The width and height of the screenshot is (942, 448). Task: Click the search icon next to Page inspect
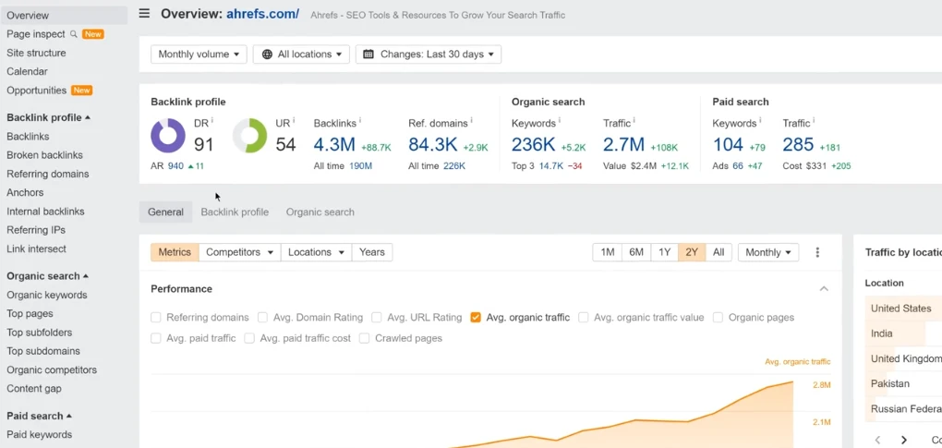tap(74, 34)
